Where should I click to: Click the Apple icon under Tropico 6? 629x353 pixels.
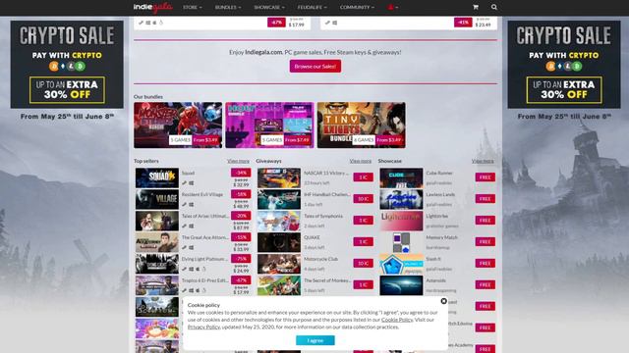click(198, 290)
